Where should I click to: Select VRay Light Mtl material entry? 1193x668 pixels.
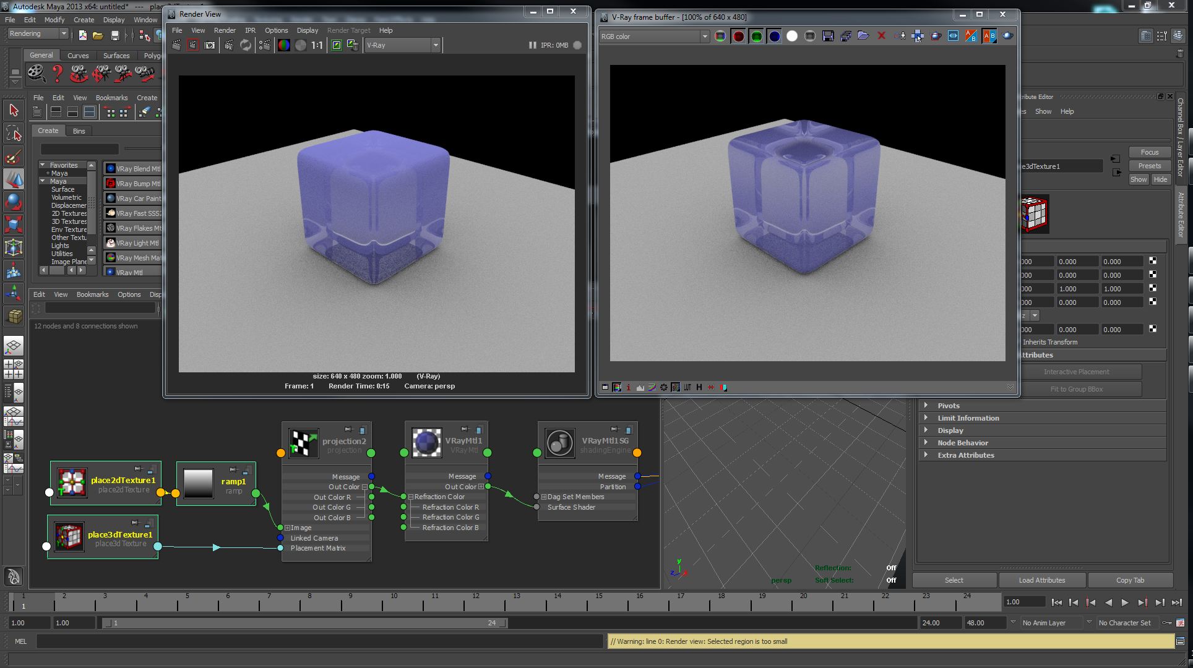132,243
